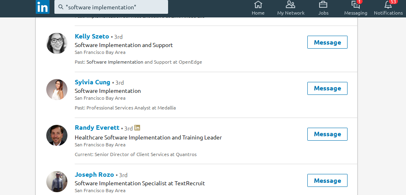The width and height of the screenshot is (406, 195).
Task: Click the search magnifier icon
Action: [x=61, y=7]
